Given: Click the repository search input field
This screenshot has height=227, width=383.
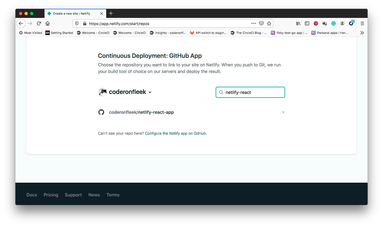Looking at the screenshot, I should 250,92.
